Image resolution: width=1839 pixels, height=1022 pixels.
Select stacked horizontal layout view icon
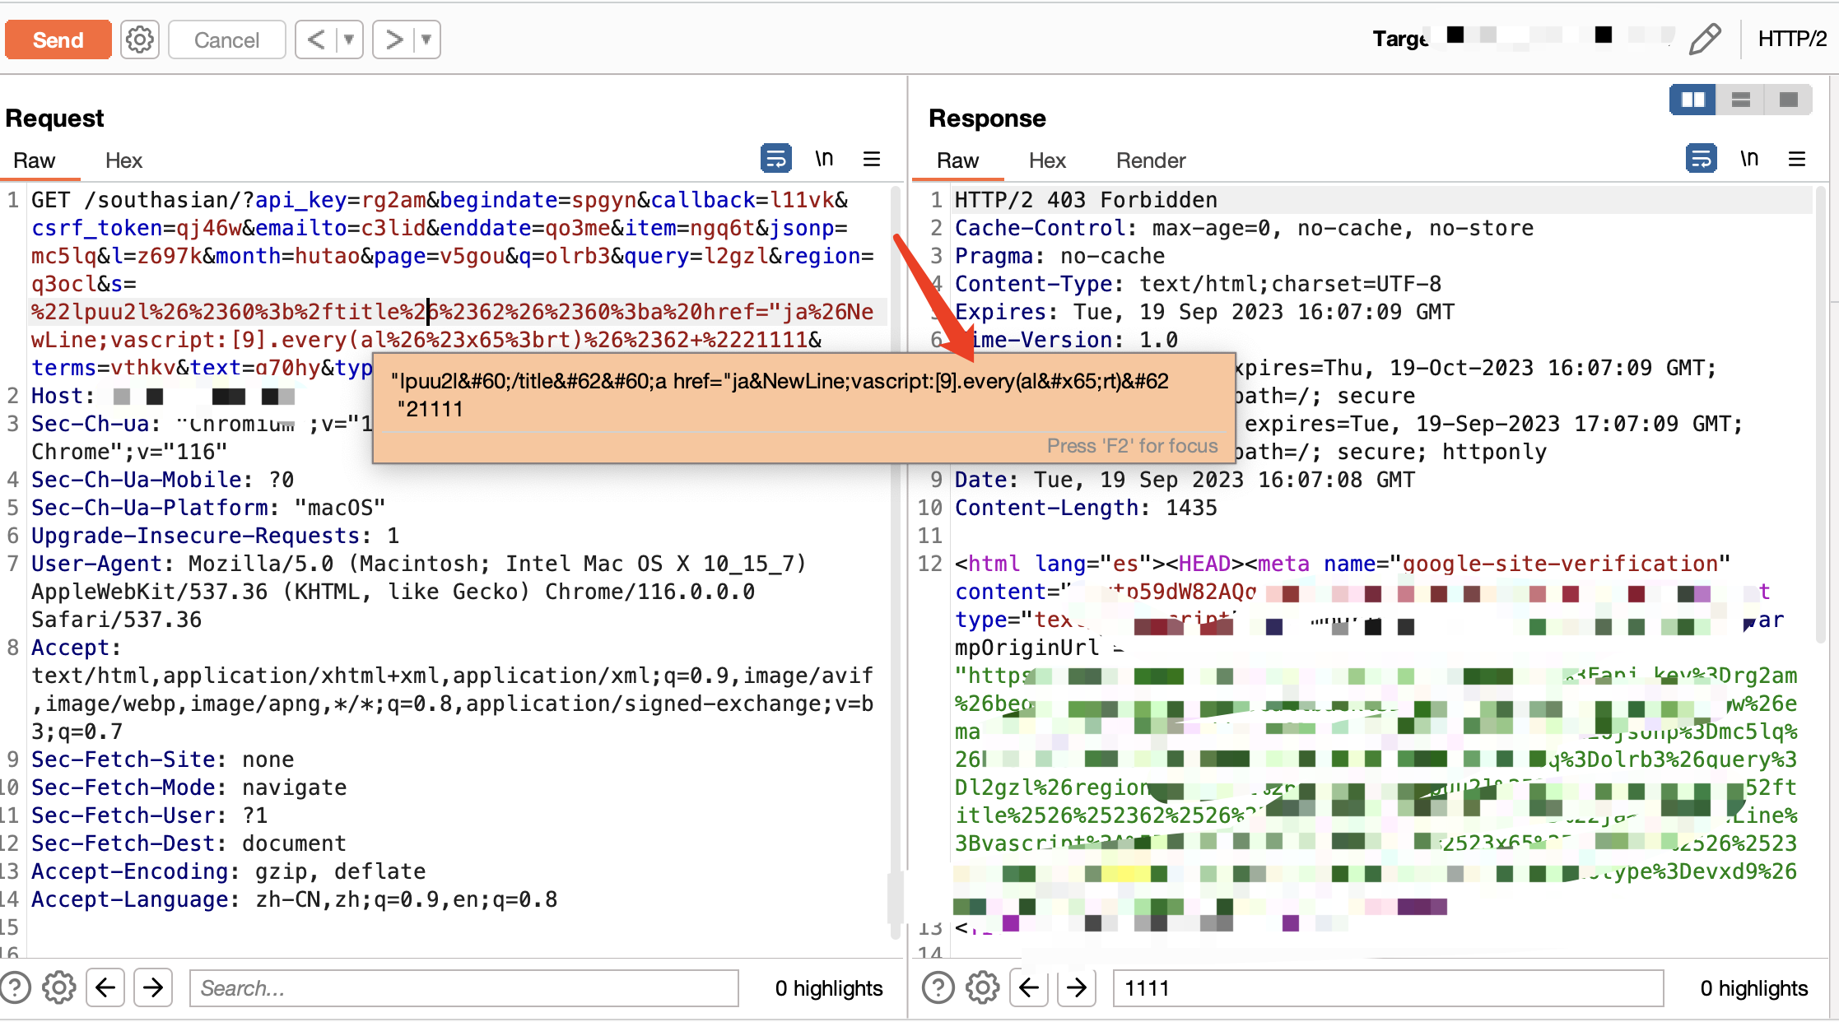coord(1740,100)
